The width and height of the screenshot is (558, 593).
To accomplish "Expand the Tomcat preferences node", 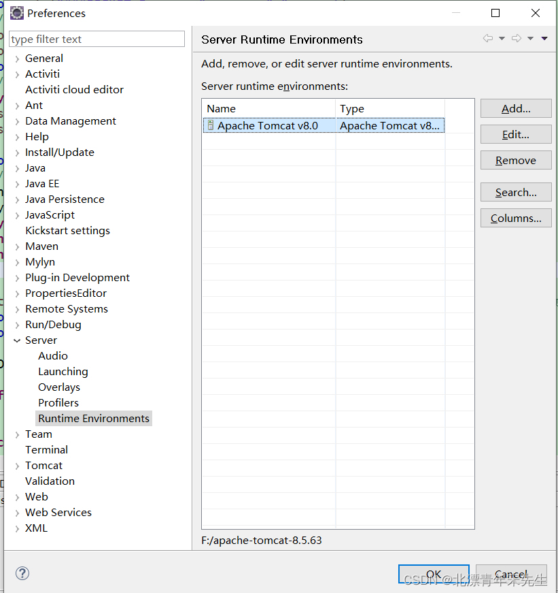I will [16, 465].
